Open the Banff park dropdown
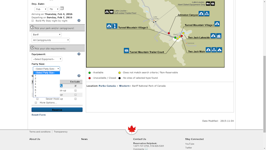The image size is (266, 150). tap(46, 35)
